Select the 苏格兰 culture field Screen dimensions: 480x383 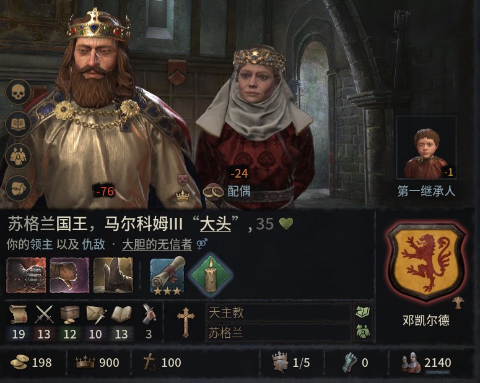[279, 332]
